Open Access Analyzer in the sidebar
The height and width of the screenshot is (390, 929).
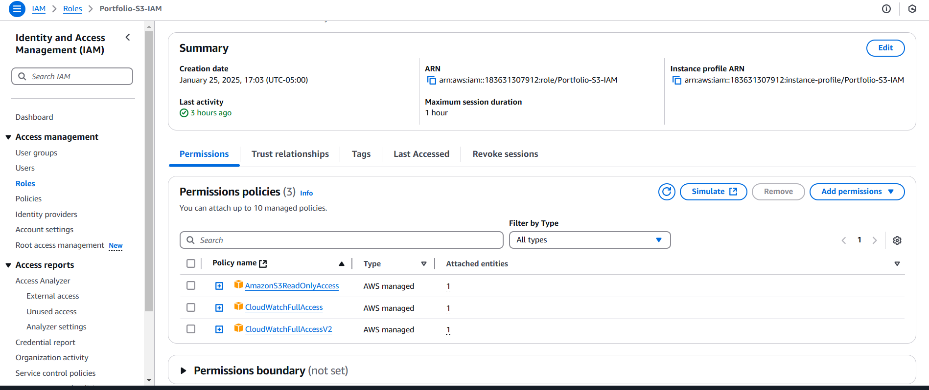(x=43, y=281)
